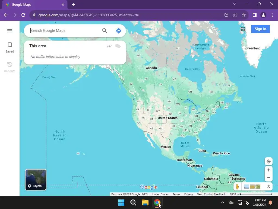Share this page icon
Image resolution: width=278 pixels, height=209 pixels.
[235, 15]
